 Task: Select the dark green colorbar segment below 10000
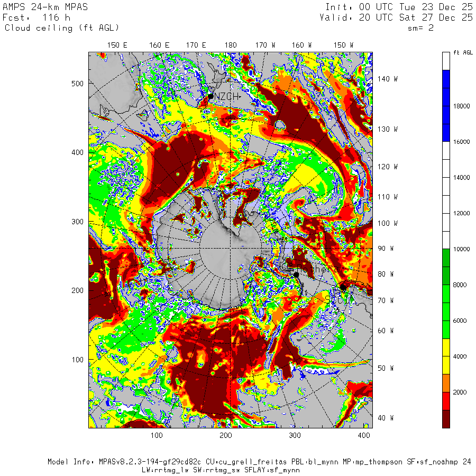446,267
